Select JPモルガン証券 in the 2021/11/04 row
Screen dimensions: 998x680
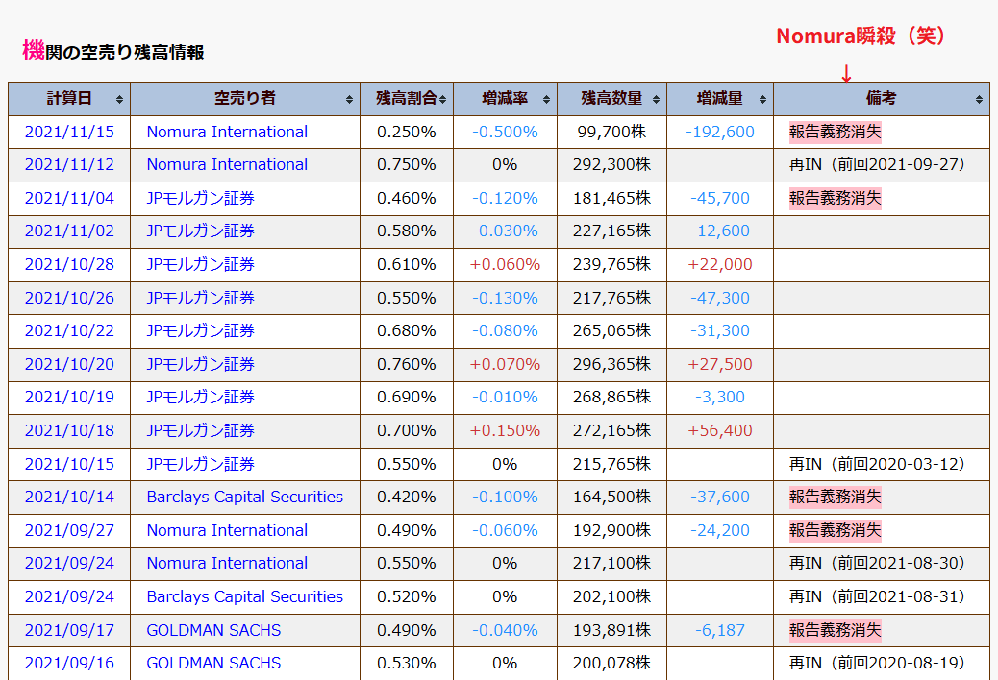pos(200,198)
